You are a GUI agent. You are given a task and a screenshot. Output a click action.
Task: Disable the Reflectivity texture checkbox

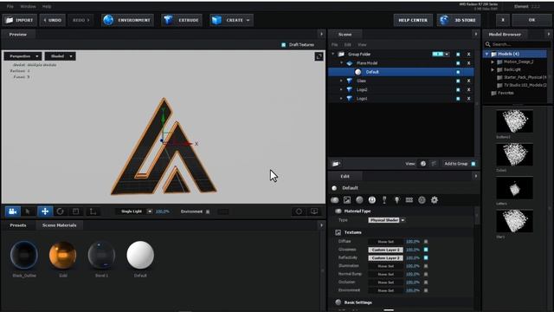pos(426,258)
